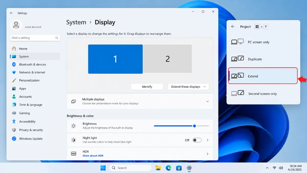Screen dimensions: 307x173
Task: Open Microsoft Store from the taskbar
Action: 179,168
